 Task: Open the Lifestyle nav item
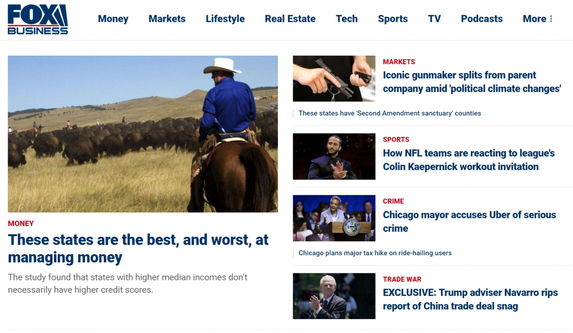pyautogui.click(x=225, y=19)
